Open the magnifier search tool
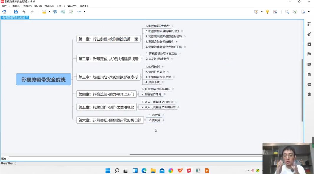 (287, 12)
